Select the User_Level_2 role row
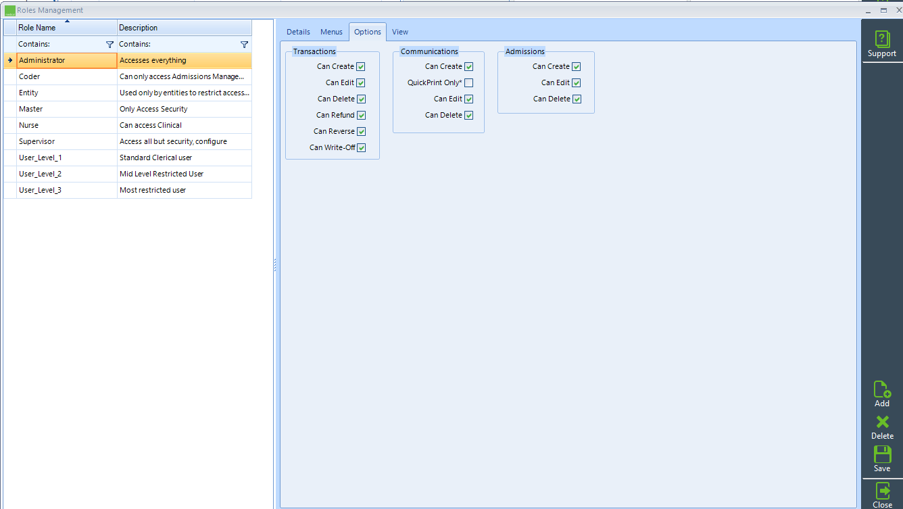Viewport: 903px width, 509px height. click(x=128, y=174)
